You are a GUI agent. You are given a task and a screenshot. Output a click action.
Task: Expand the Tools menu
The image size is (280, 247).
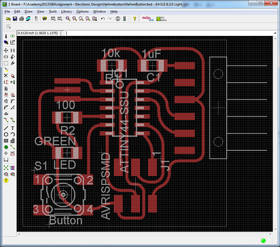pyautogui.click(x=53, y=11)
